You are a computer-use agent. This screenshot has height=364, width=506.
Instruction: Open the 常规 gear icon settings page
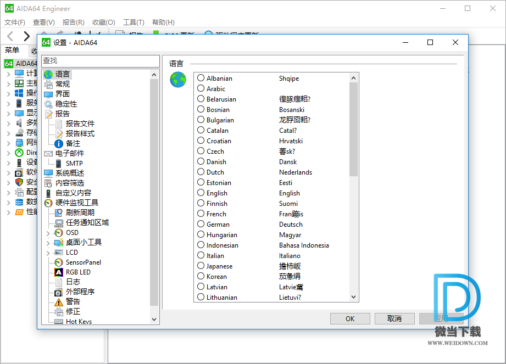pyautogui.click(x=48, y=85)
